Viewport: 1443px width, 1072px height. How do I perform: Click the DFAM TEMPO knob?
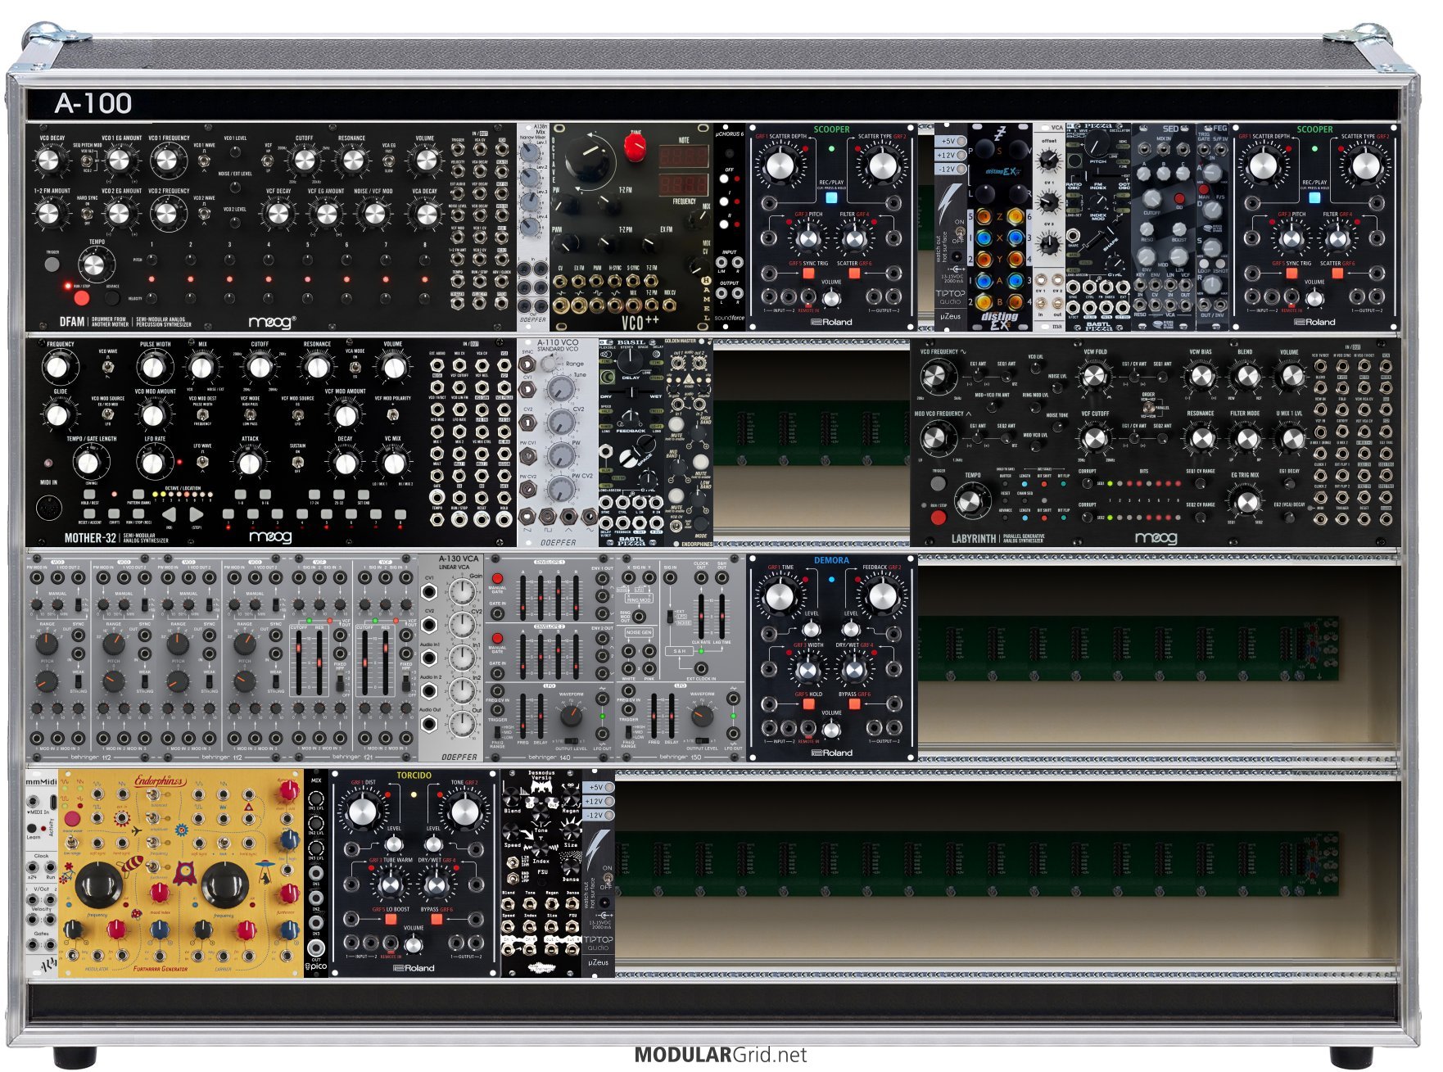96,264
